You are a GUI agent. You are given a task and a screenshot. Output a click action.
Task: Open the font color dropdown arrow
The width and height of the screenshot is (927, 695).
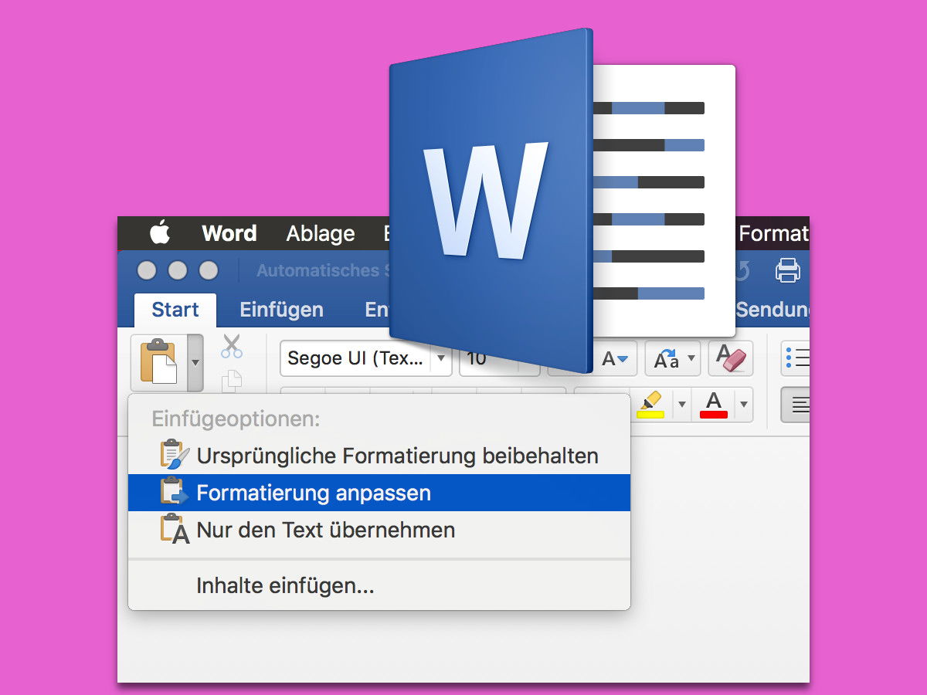743,404
